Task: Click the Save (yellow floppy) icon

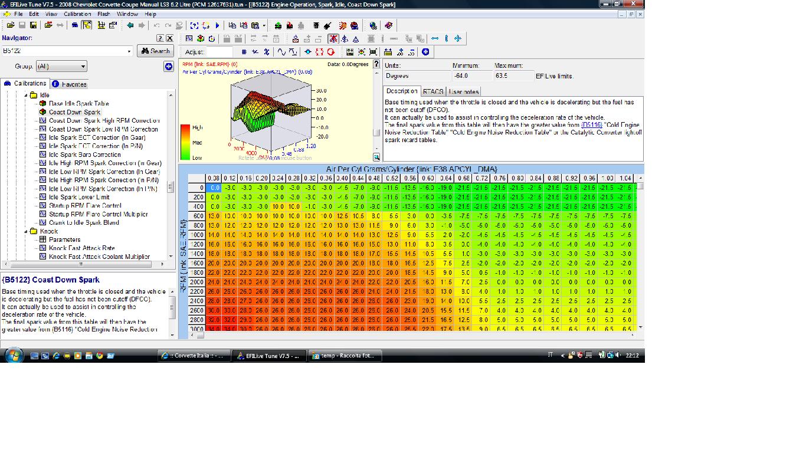Action: (33, 25)
